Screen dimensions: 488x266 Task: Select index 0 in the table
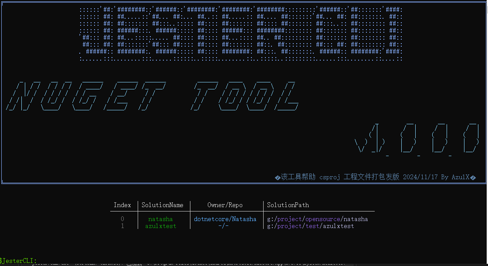(x=122, y=219)
